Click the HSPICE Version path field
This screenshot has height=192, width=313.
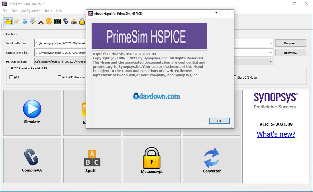[x=60, y=62]
